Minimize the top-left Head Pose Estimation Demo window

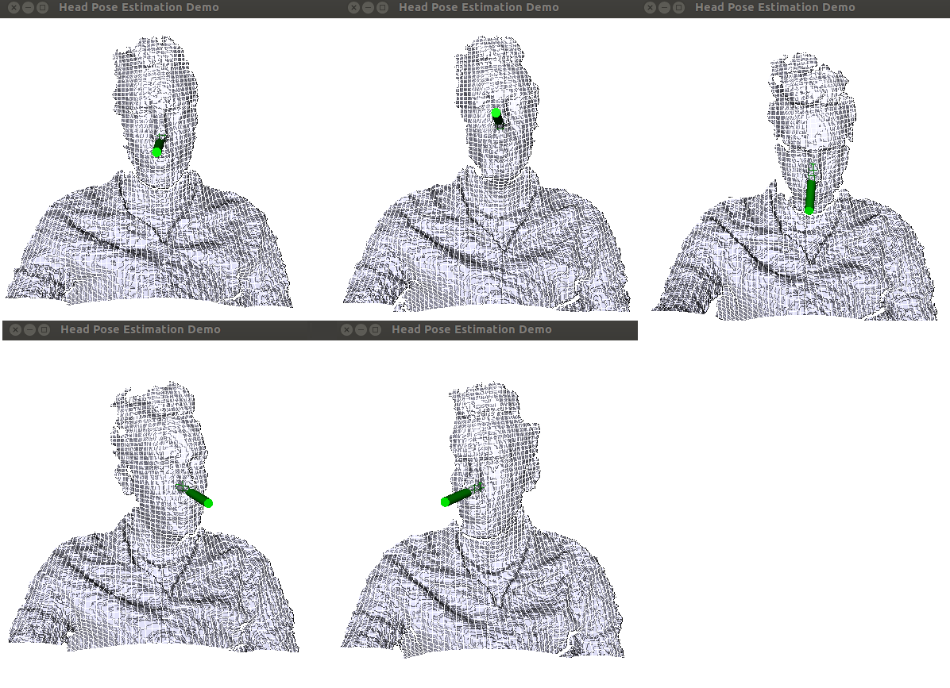pyautogui.click(x=28, y=8)
